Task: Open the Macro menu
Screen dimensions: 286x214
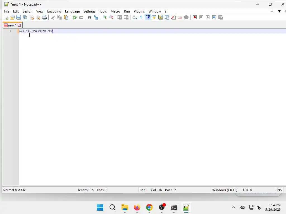Action: (115, 11)
